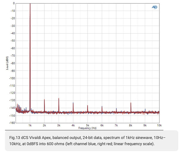This screenshot has width=181, height=152.
Task: Click the -80 level axis label
Action: tap(13, 63)
